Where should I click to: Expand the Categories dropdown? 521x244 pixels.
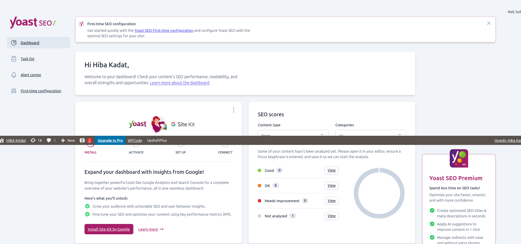371,133
